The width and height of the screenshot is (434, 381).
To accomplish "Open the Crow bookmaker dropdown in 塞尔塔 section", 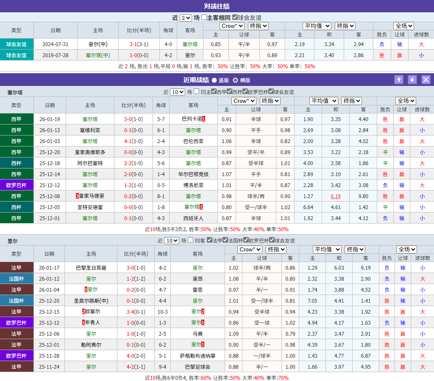I will point(244,101).
